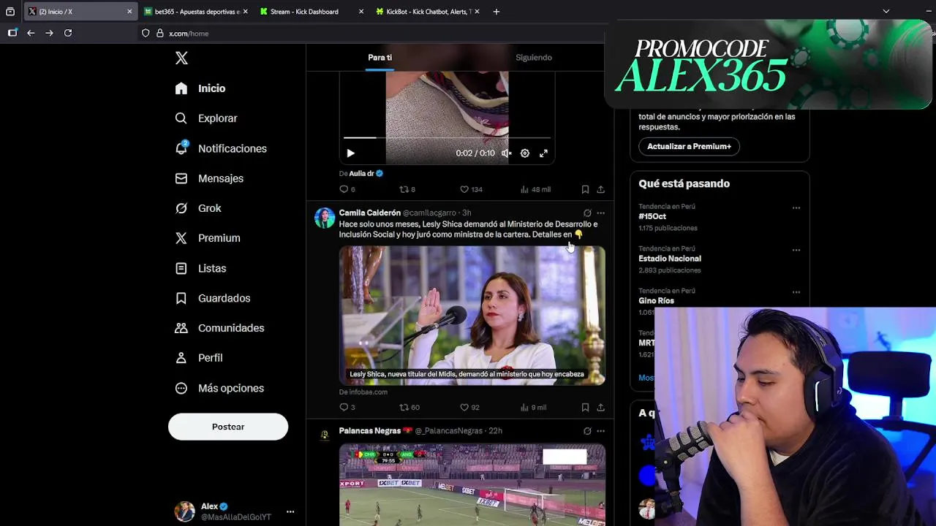Seek on the video progress bar
Image resolution: width=936 pixels, height=526 pixels.
pos(447,137)
